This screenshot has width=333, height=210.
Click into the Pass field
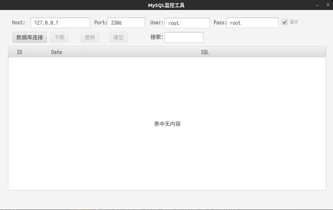coord(252,23)
